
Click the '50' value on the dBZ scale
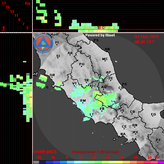tap(136, 157)
